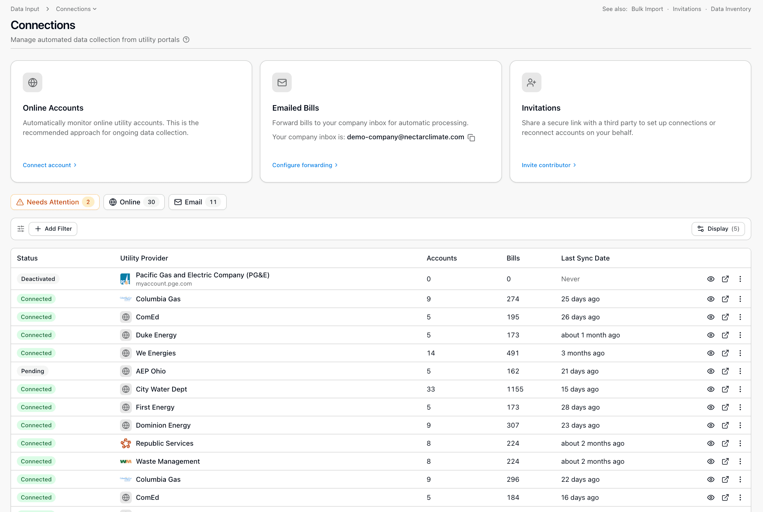Click the Republic Services logo
The width and height of the screenshot is (763, 512).
pos(125,443)
